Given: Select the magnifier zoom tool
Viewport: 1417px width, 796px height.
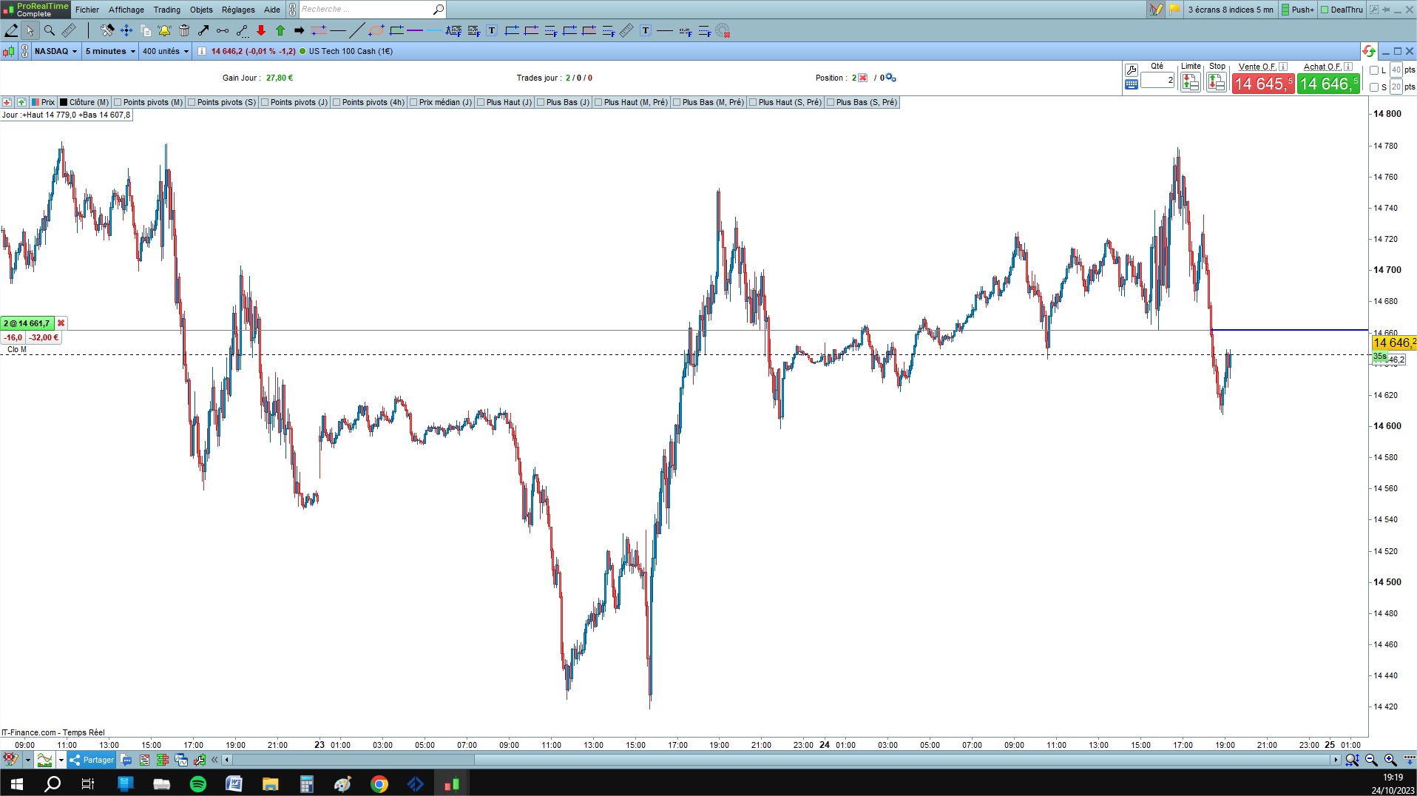Looking at the screenshot, I should [x=50, y=30].
